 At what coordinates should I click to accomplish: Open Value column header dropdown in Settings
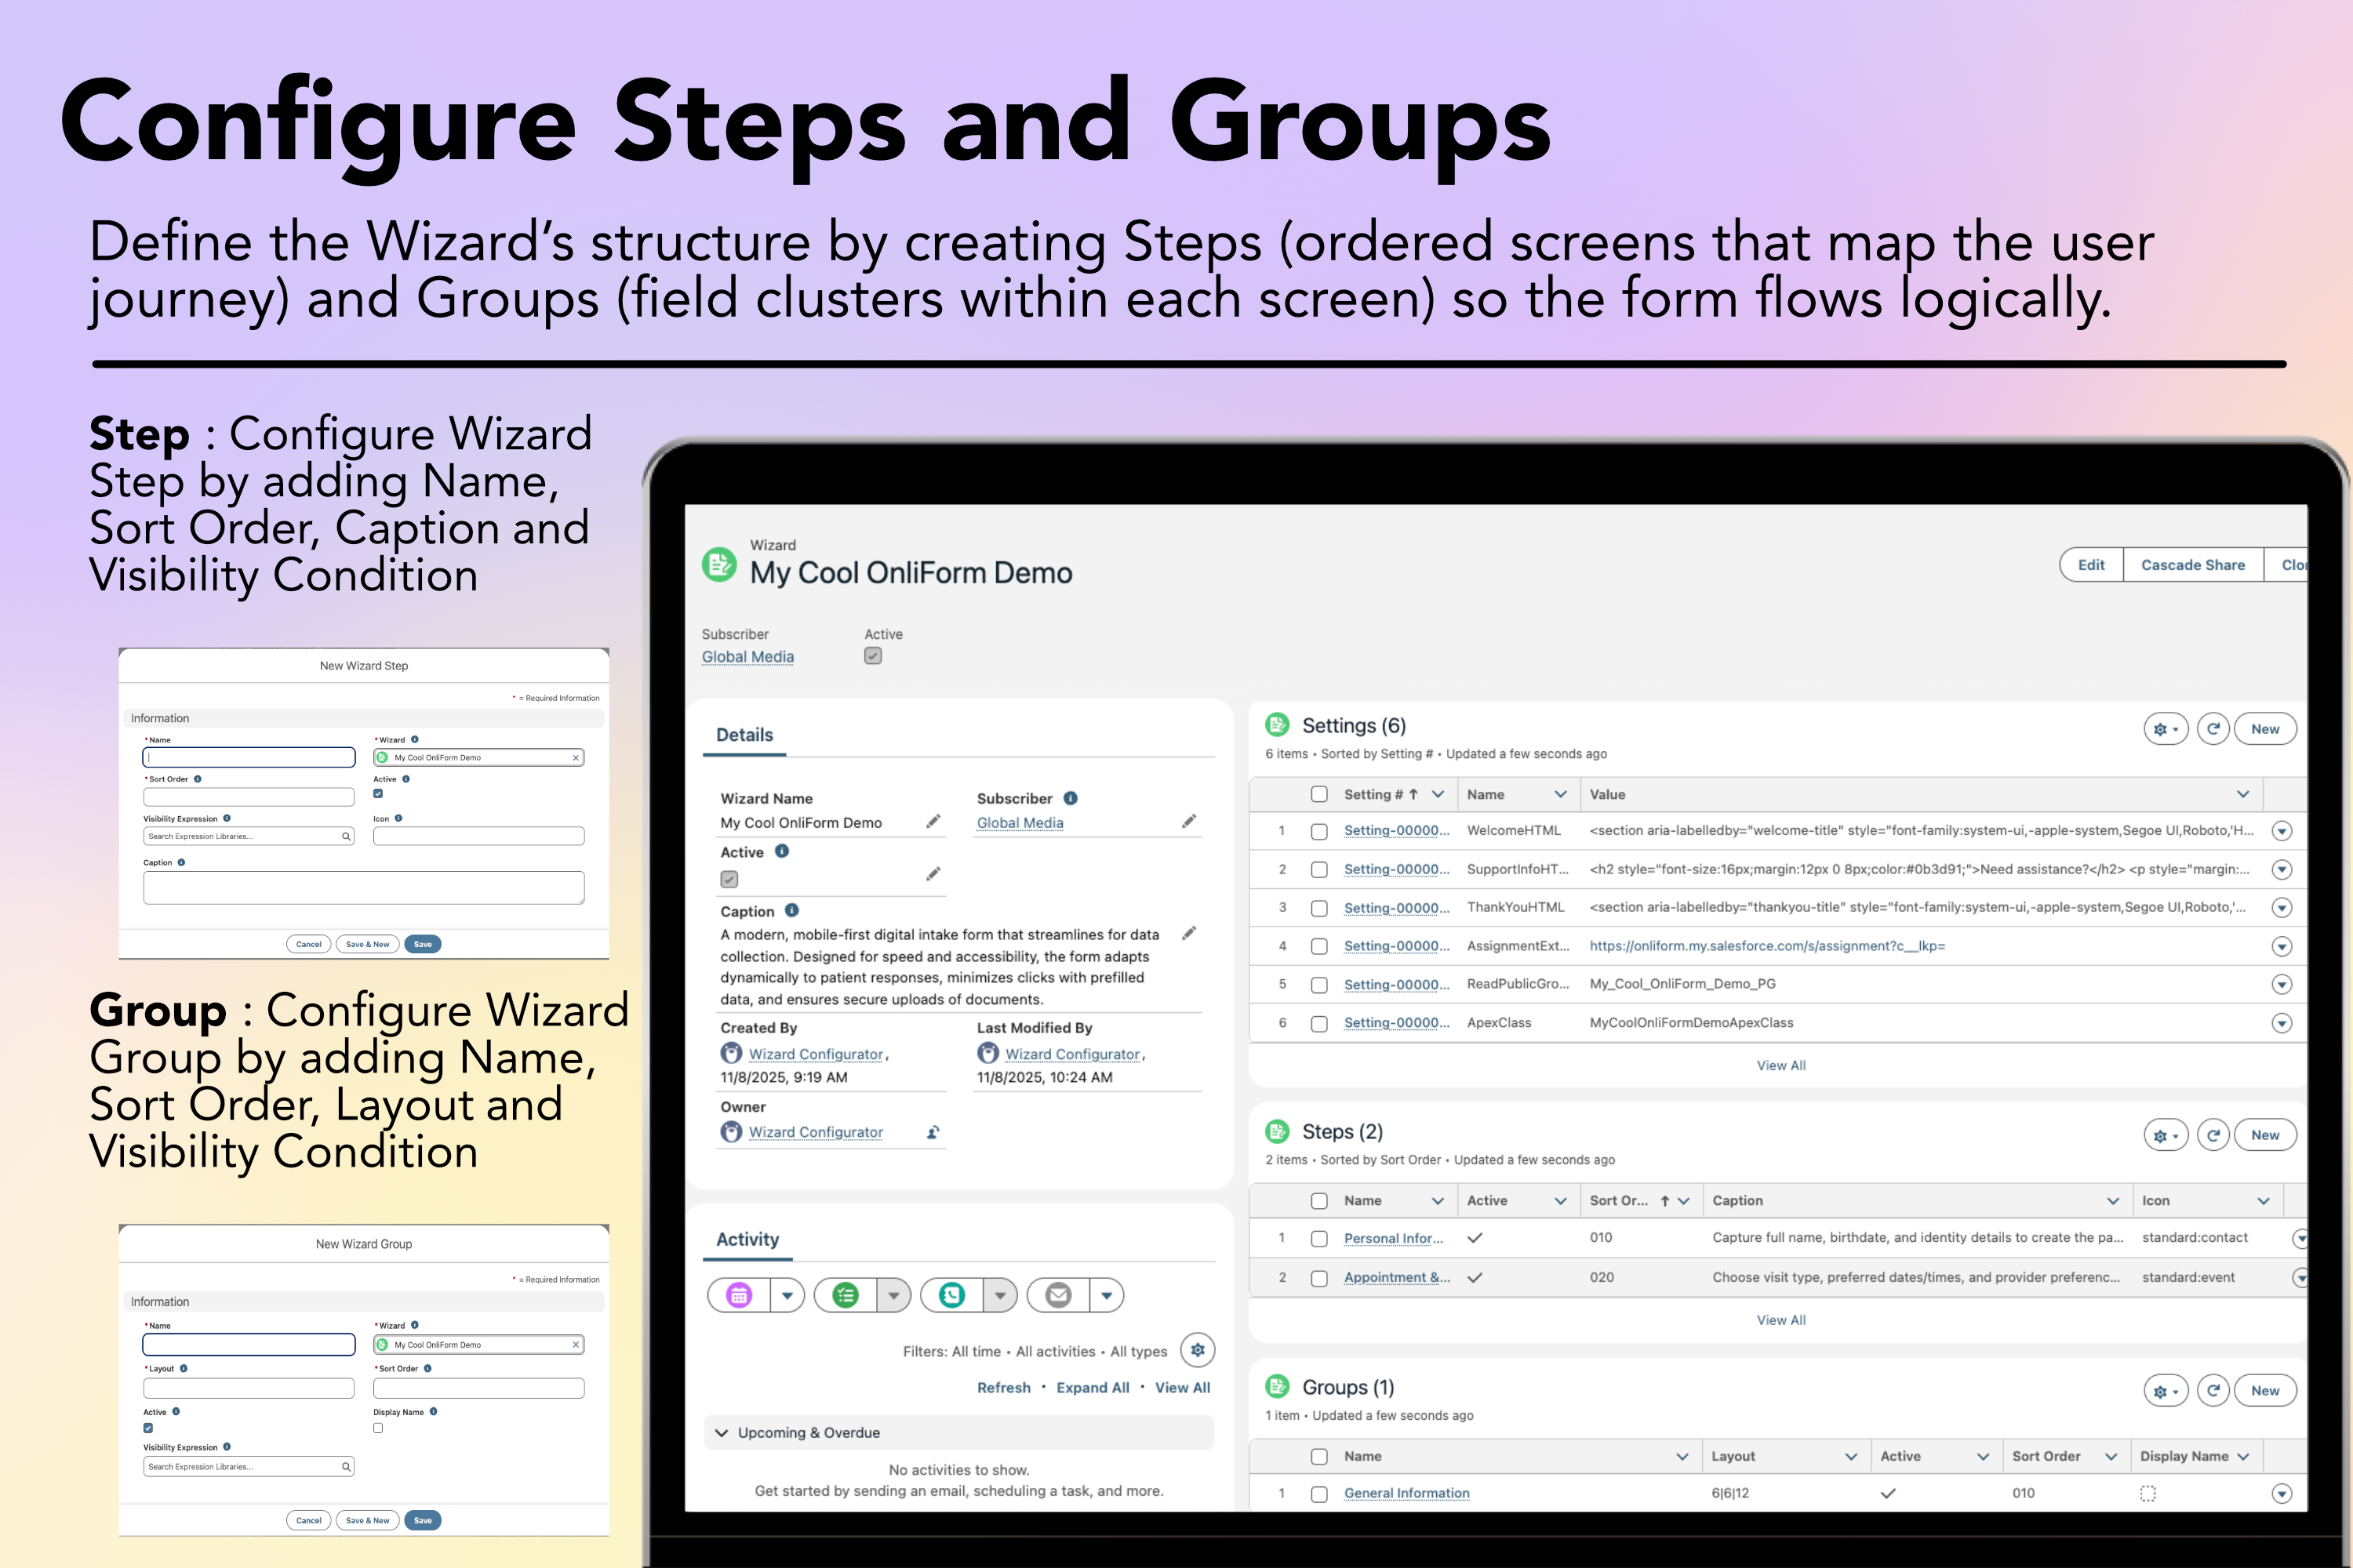[2243, 794]
